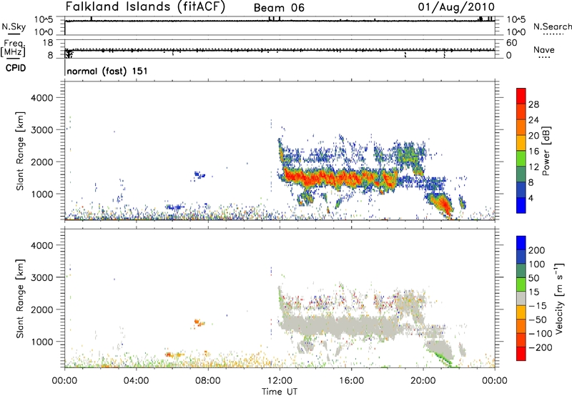Click the gray -15 to 15 velocity segment
572x396 pixels.
click(521, 298)
